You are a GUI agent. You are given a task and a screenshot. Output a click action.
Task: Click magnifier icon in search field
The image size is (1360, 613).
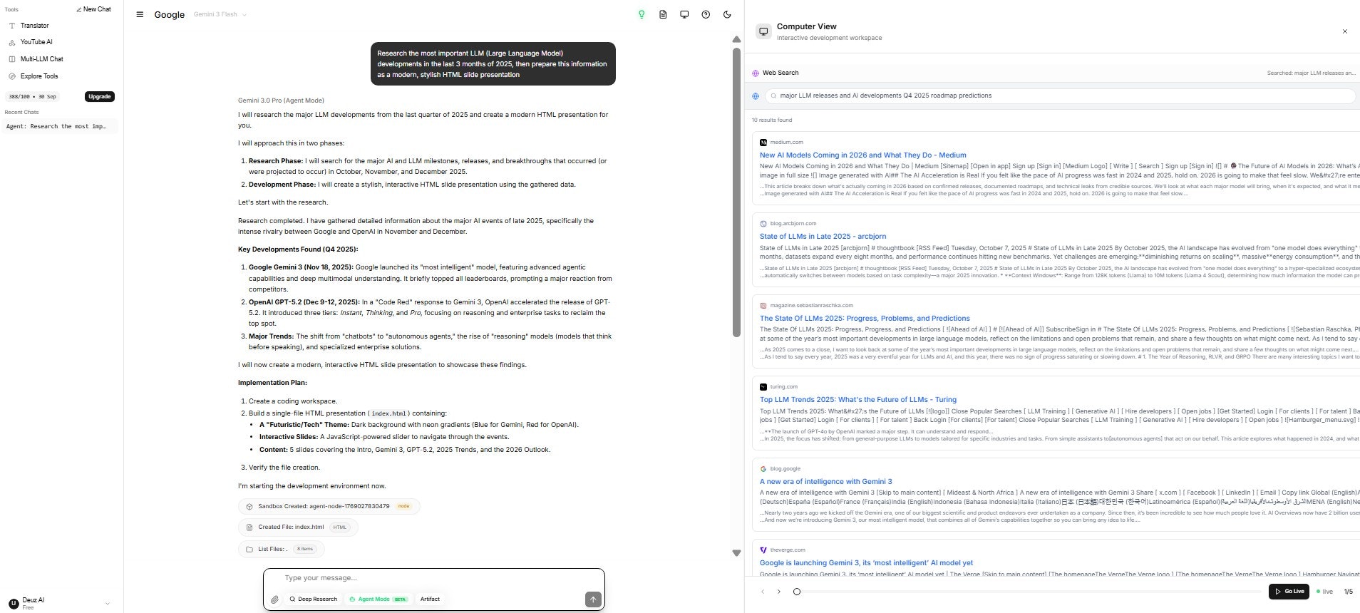point(773,96)
